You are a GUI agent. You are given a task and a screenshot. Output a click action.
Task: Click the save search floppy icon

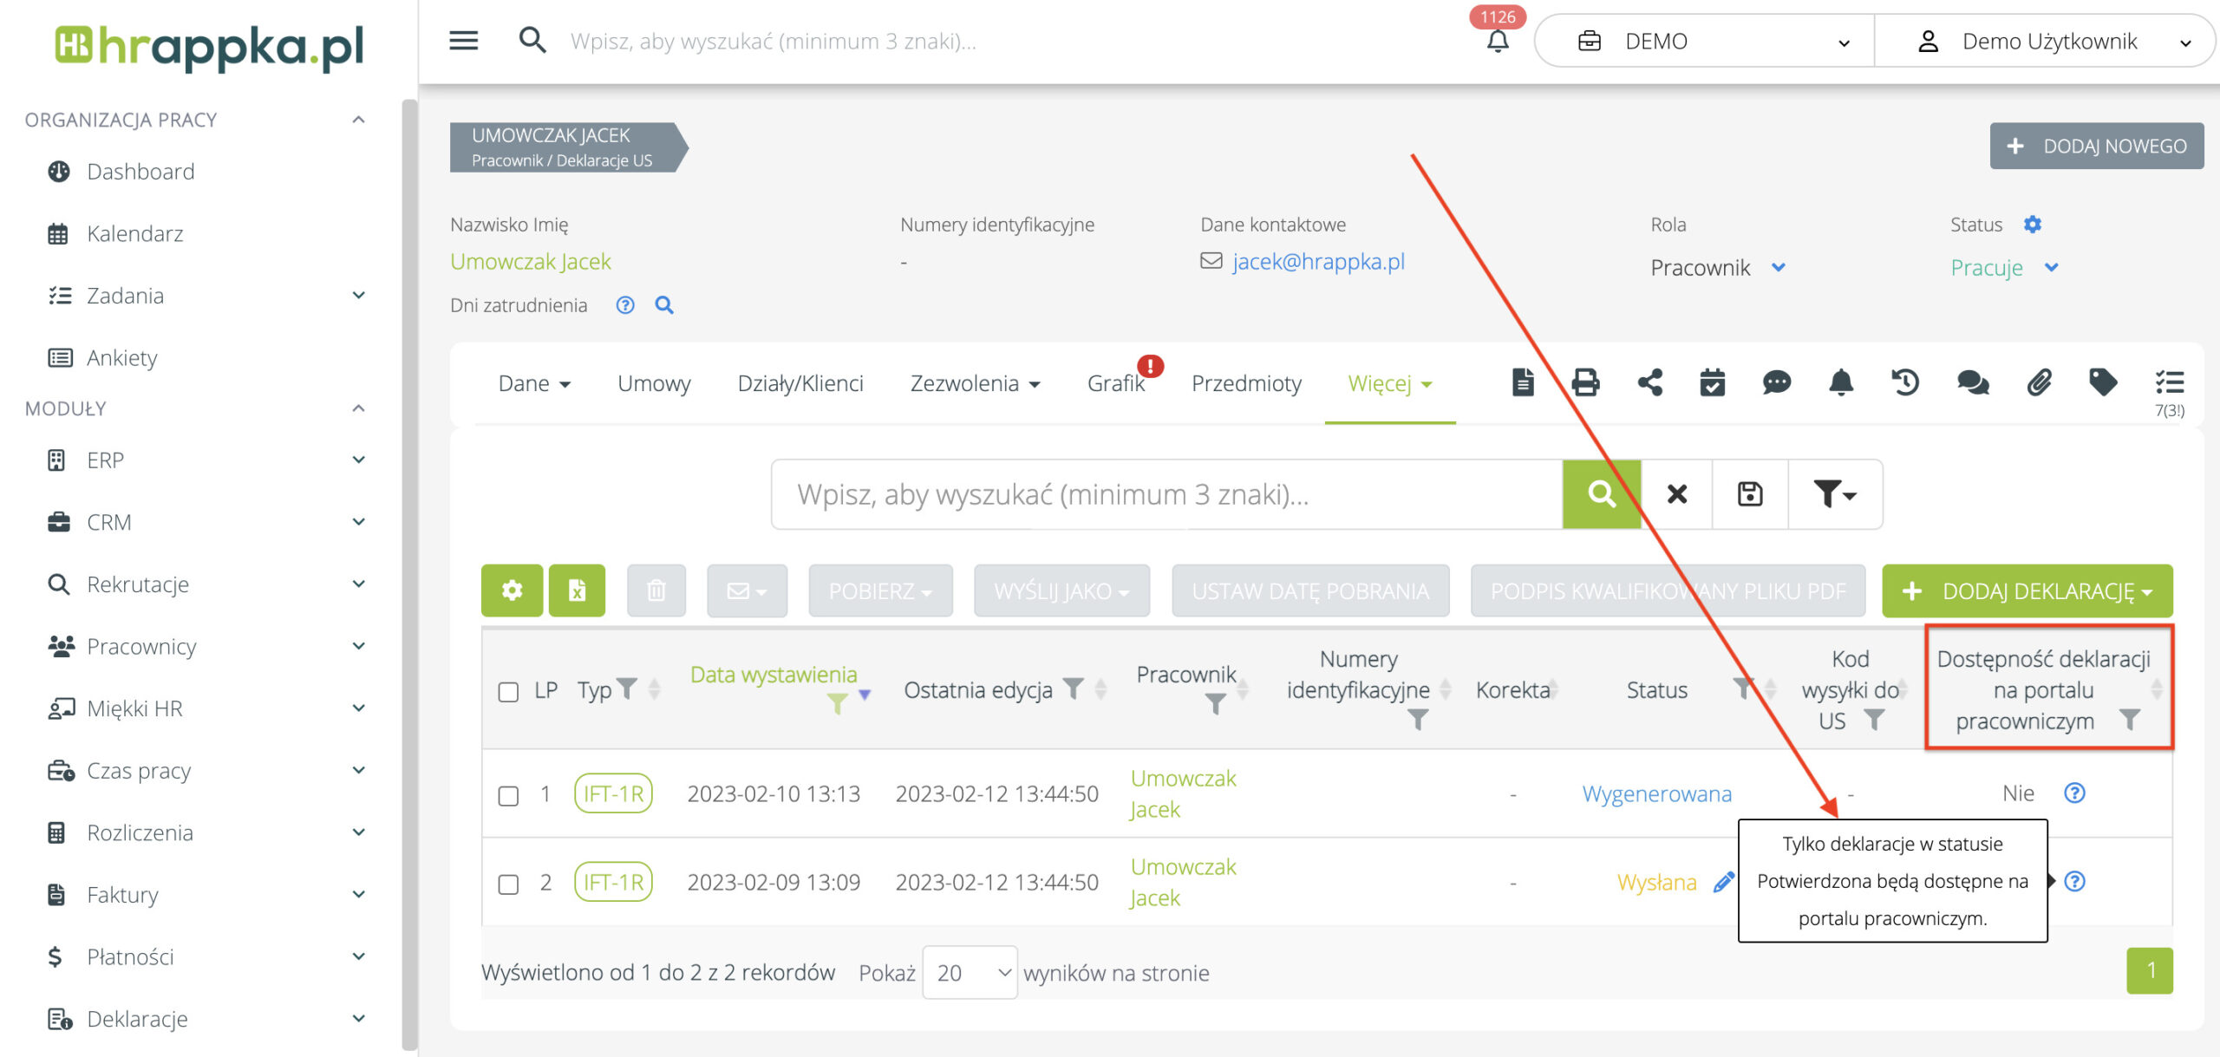tap(1750, 494)
